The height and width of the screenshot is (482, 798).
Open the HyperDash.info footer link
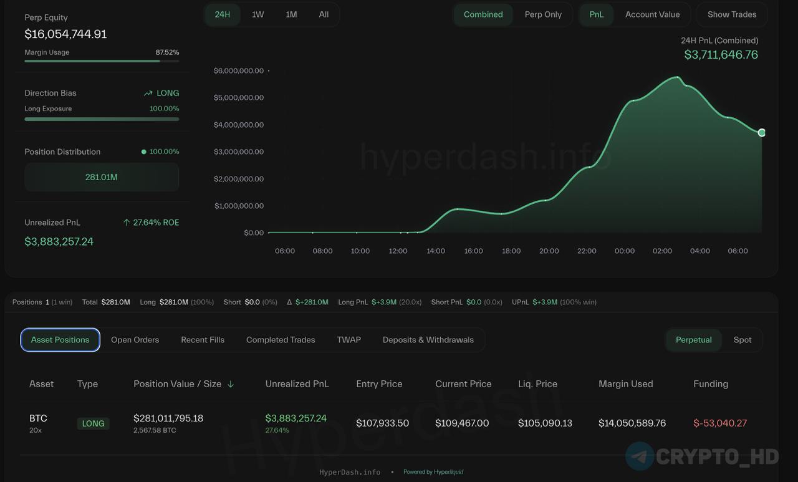click(x=350, y=472)
